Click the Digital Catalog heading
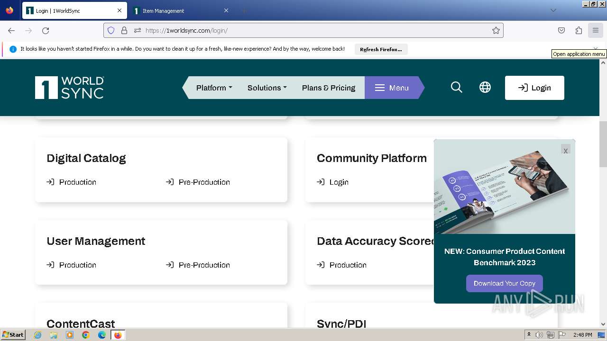The height and width of the screenshot is (341, 607). tap(86, 158)
